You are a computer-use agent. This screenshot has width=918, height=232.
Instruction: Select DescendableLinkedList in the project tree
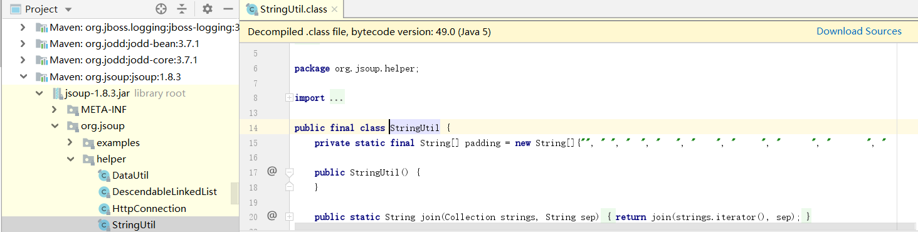tap(164, 192)
